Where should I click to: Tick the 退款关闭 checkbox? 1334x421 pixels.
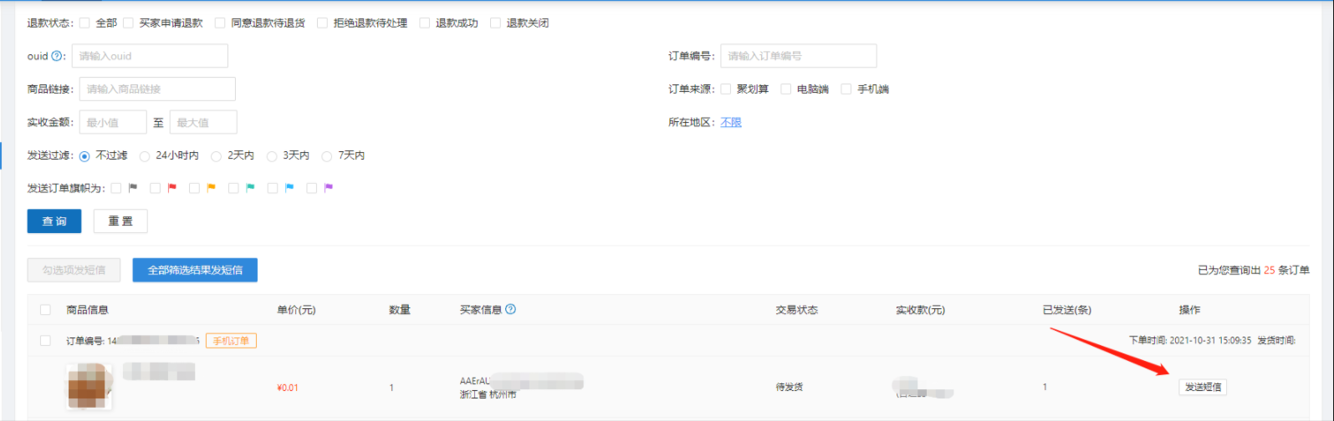[x=495, y=23]
